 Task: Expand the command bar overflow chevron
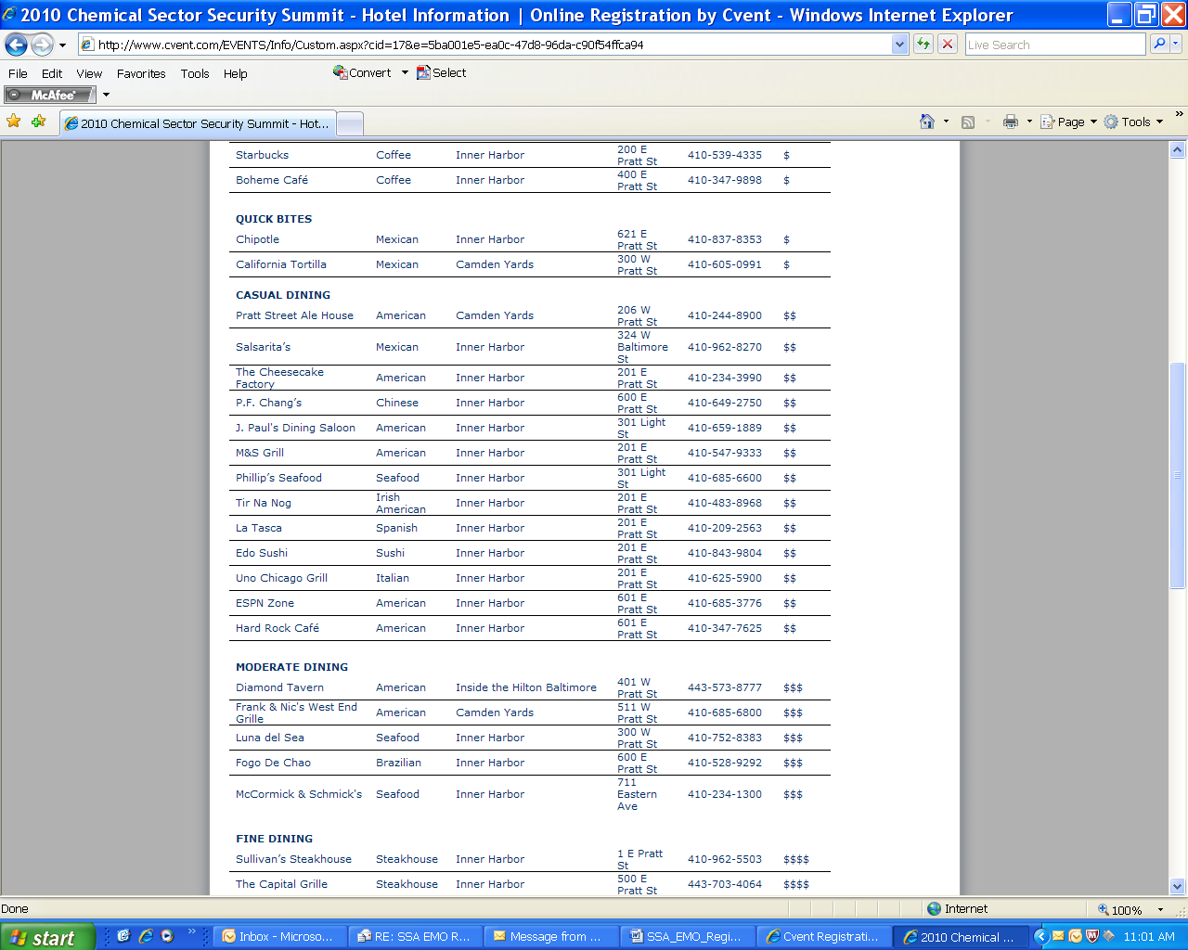pos(1179,115)
